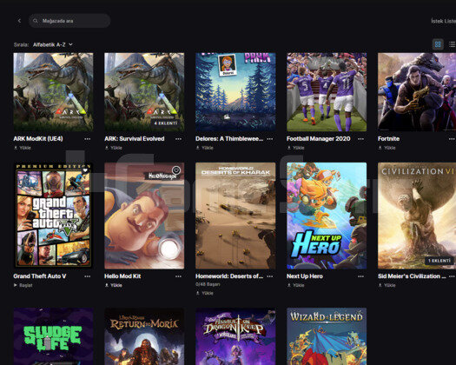456x365 pixels.
Task: Open the Alfabetik A-Z sort dropdown
Action: point(53,44)
